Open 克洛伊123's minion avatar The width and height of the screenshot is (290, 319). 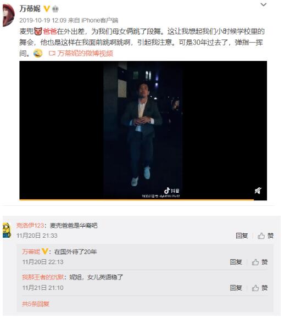[x=7, y=230]
